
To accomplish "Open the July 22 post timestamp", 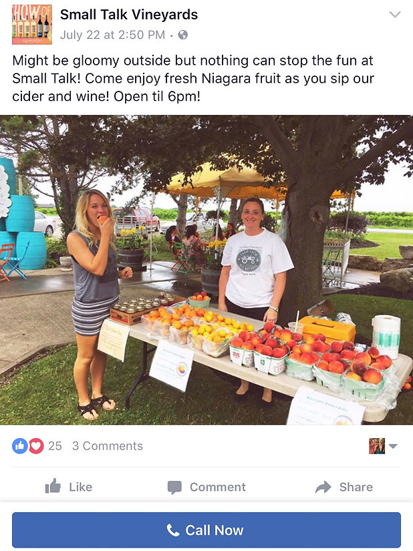I will click(112, 35).
